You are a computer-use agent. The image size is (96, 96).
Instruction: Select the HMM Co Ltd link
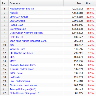[16, 37]
